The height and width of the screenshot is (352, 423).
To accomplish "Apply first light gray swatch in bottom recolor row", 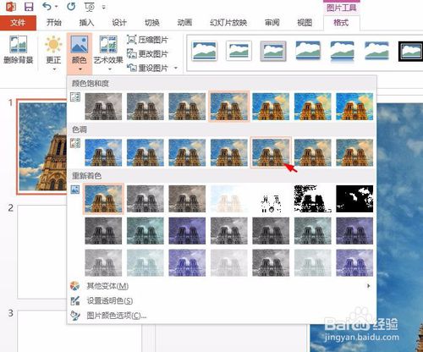I will [x=103, y=262].
